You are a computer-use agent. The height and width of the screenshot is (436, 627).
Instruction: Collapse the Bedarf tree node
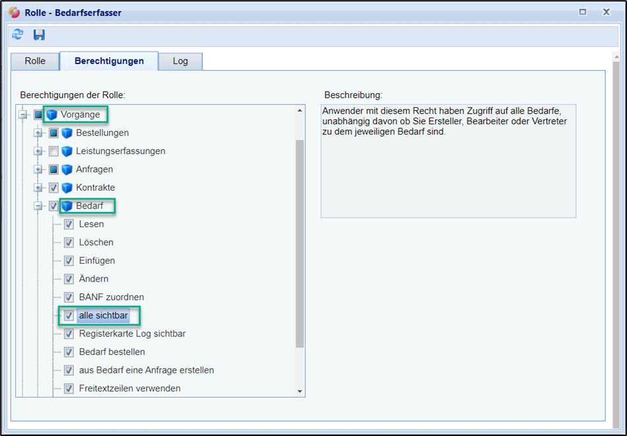pos(38,206)
